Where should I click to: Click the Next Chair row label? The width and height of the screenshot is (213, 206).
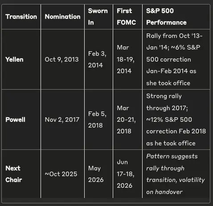tap(14, 174)
